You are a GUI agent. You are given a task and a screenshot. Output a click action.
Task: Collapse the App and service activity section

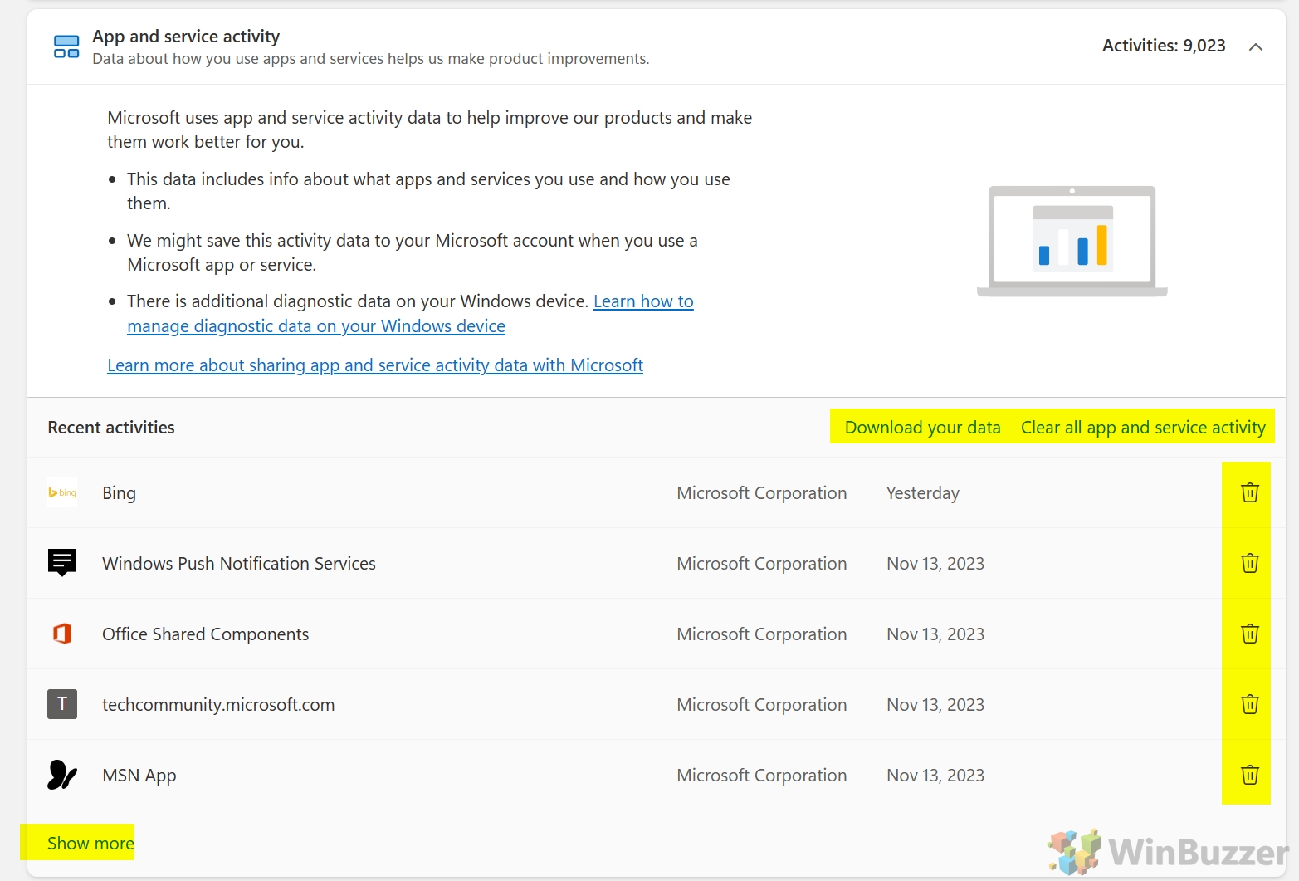click(1256, 46)
